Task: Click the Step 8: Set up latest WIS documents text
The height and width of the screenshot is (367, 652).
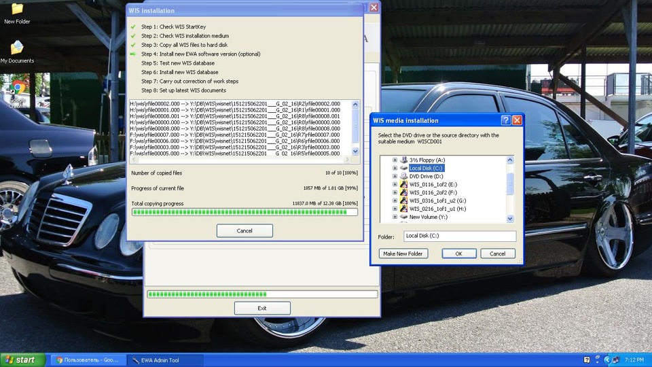Action: (x=183, y=90)
